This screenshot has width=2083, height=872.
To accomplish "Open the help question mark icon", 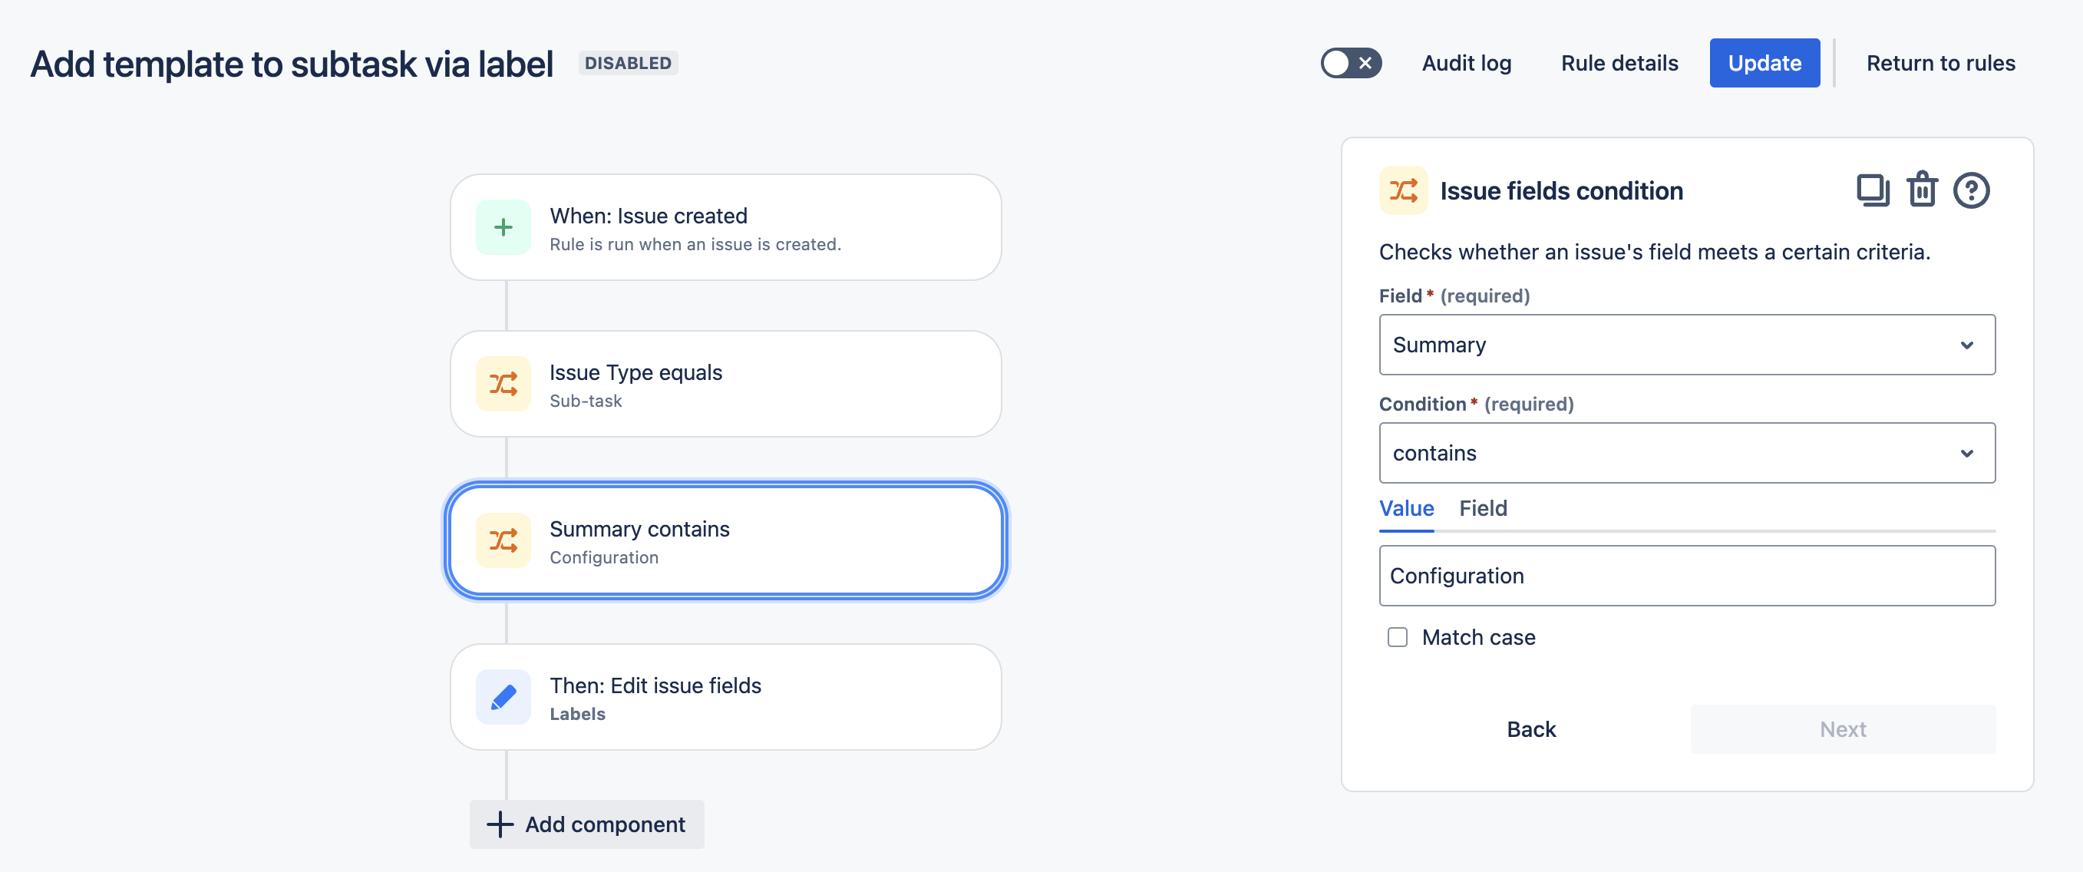I will click(x=1971, y=191).
